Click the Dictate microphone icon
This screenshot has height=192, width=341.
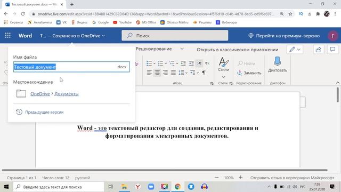coord(277,61)
